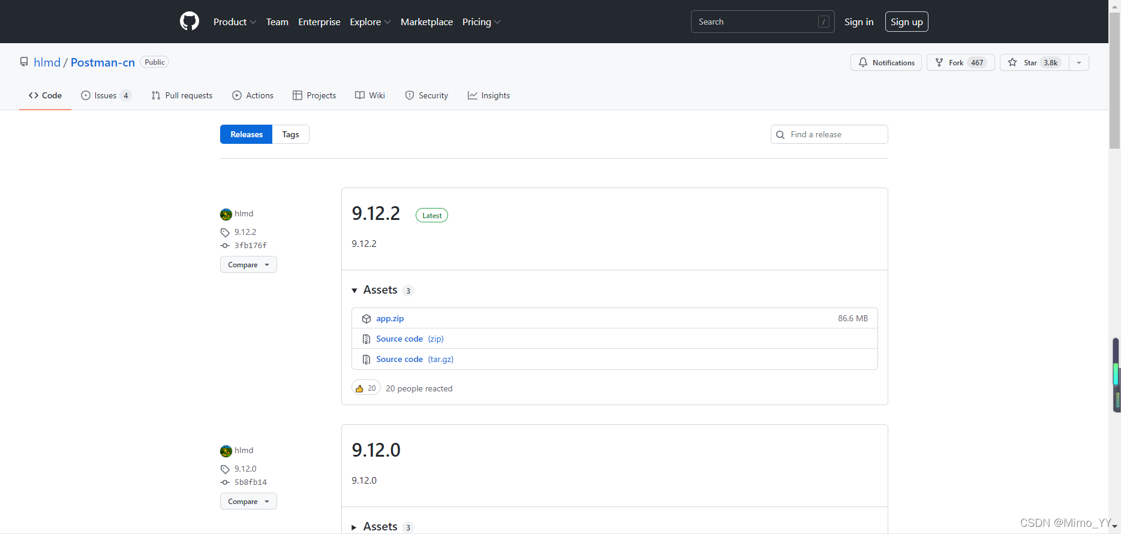
Task: Click the Notifications button
Action: click(886, 62)
